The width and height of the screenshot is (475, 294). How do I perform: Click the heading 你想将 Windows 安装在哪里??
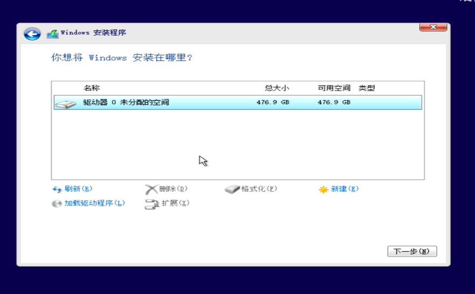[x=121, y=58]
